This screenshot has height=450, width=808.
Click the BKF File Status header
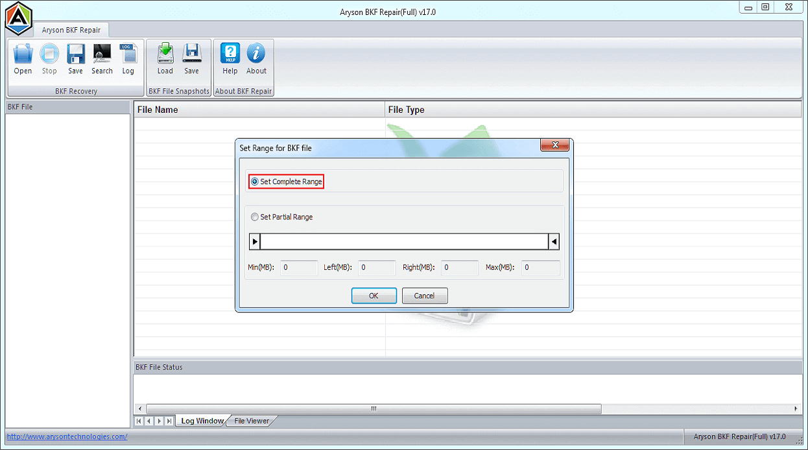(x=468, y=367)
